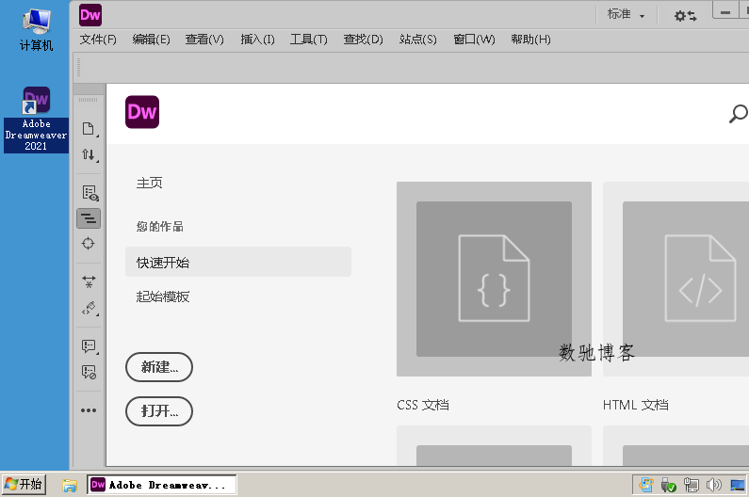Open the 帮助(H) menu

coord(530,40)
